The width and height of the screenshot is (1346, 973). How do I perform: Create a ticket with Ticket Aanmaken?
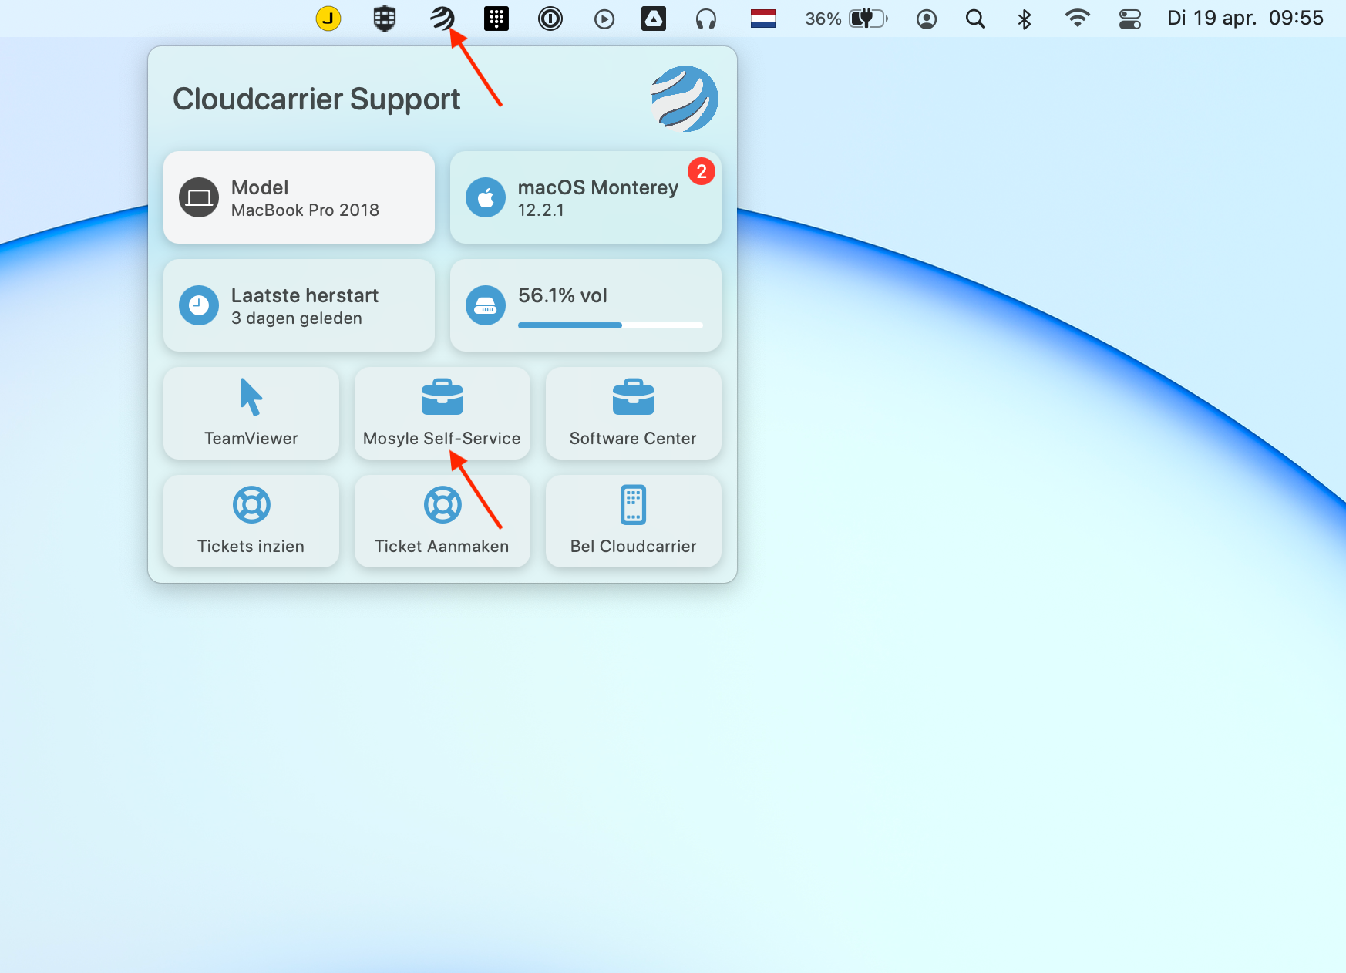442,521
